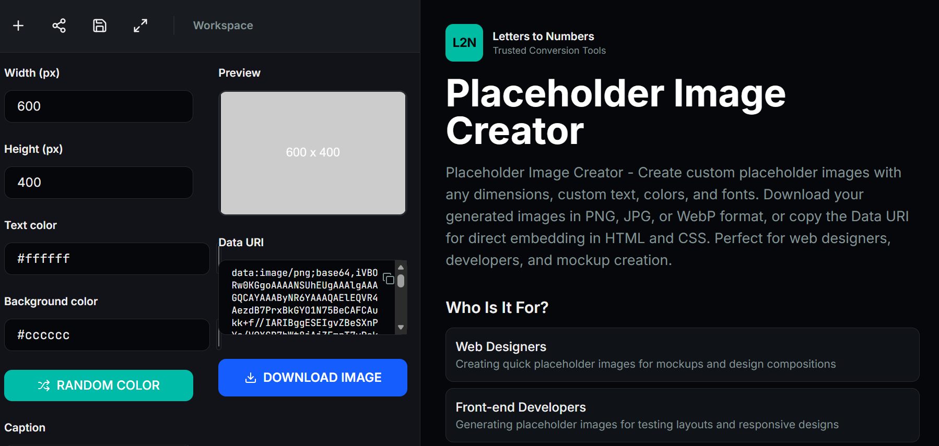Open the Background color picker swatch
The height and width of the screenshot is (446, 939).
click(219, 335)
